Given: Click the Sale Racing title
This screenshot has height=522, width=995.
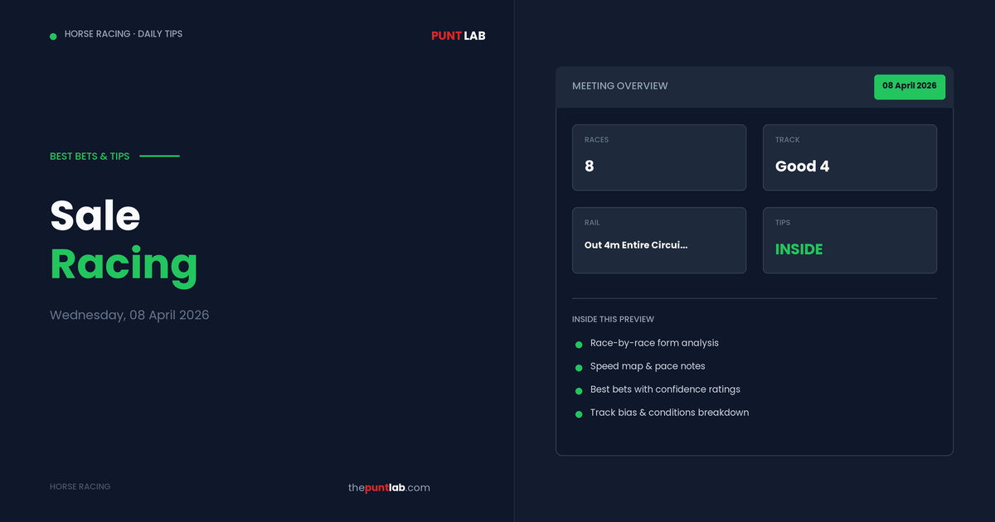Looking at the screenshot, I should point(124,239).
